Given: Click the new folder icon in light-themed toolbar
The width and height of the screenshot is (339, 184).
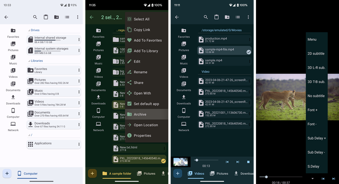Looking at the screenshot, I should coord(56,17).
